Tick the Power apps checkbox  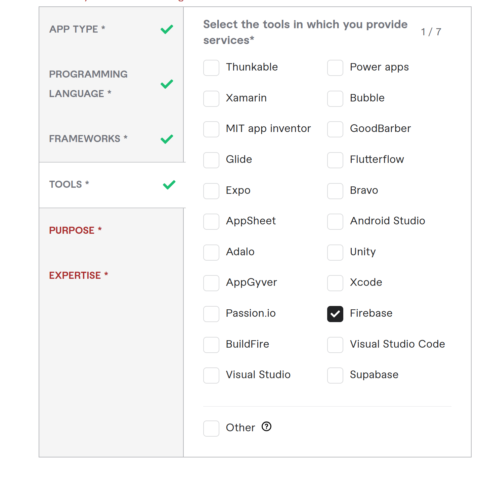335,68
